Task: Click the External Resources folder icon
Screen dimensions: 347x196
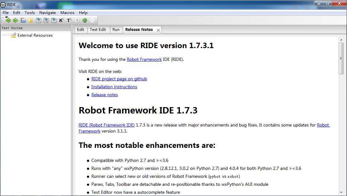Action: tap(13, 35)
